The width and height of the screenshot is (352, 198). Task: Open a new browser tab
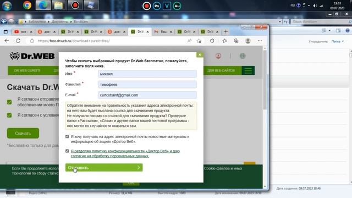pos(226,32)
